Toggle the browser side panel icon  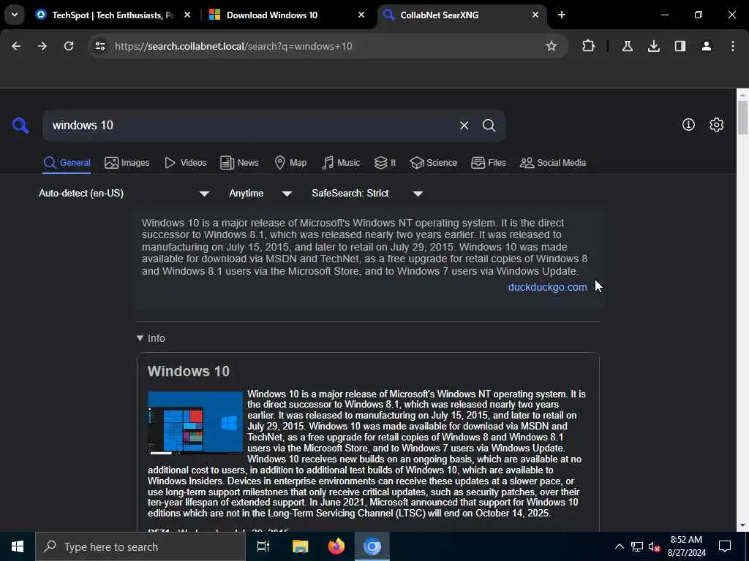[x=680, y=46]
